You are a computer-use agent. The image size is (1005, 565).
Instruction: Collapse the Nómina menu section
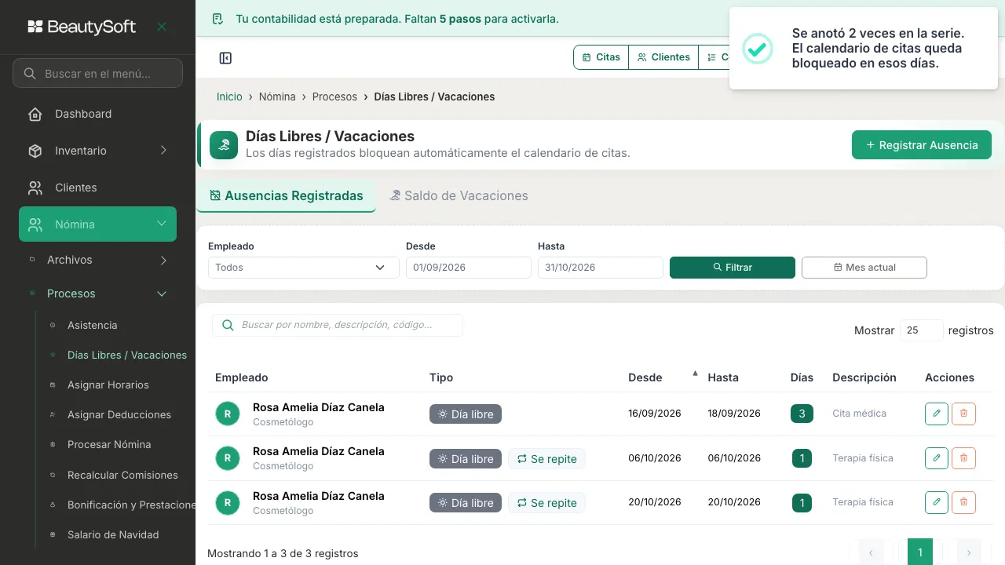[x=97, y=224]
